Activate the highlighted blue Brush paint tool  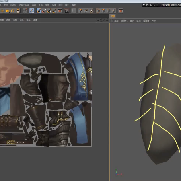coord(32,11)
